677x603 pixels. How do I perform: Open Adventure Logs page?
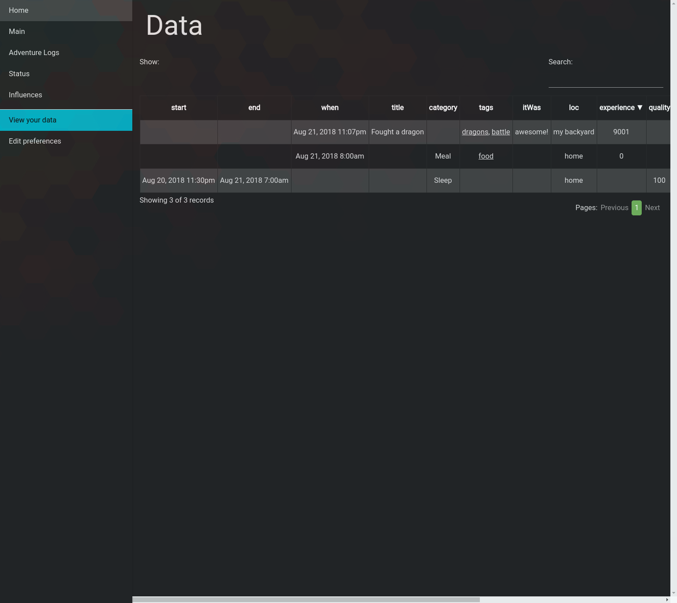tap(66, 52)
